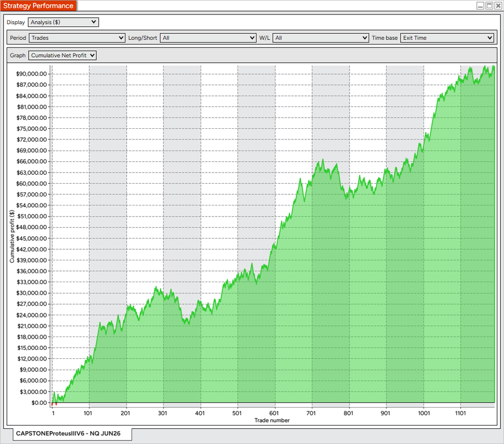The image size is (504, 444).
Task: Click the 1101 trade number axis label
Action: pos(460,413)
